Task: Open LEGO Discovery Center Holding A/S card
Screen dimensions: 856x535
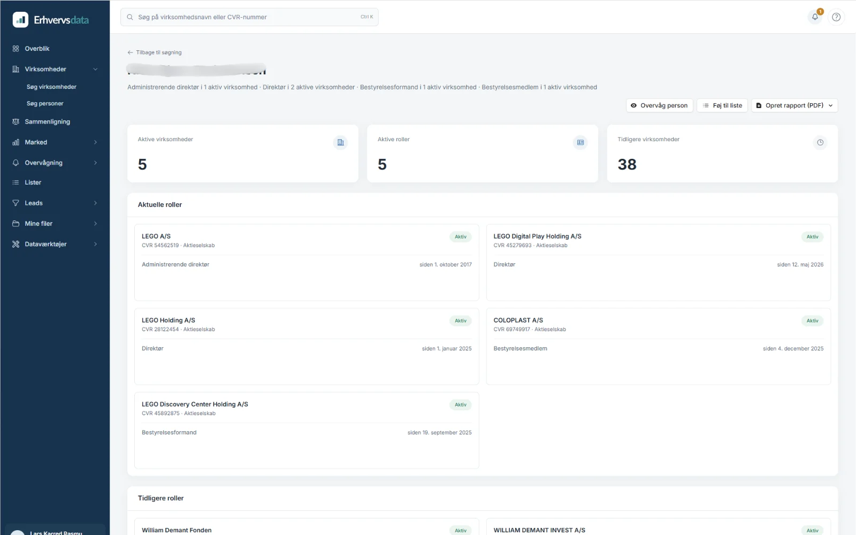Action: (307, 430)
